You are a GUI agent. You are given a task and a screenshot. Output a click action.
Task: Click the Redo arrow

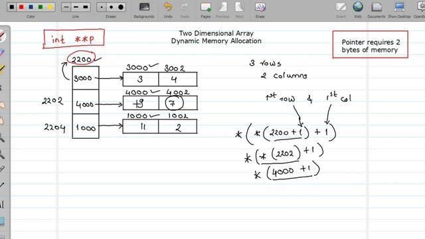[x=185, y=10]
